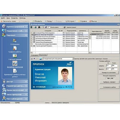
Task: Toggle the Печать рамки checkbox
Action: (x=49, y=27)
